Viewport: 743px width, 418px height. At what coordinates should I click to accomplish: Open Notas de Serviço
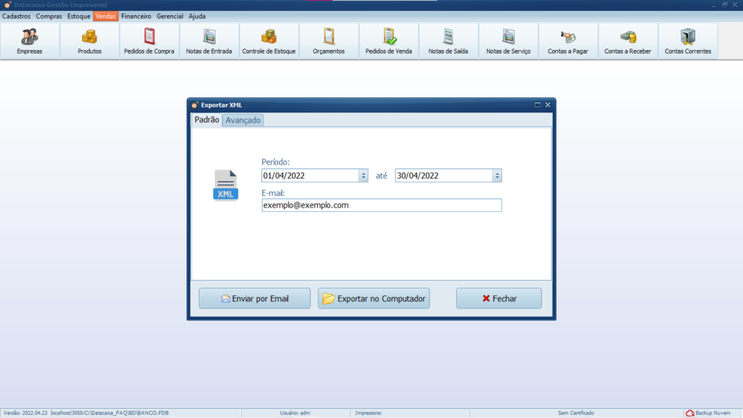point(508,41)
